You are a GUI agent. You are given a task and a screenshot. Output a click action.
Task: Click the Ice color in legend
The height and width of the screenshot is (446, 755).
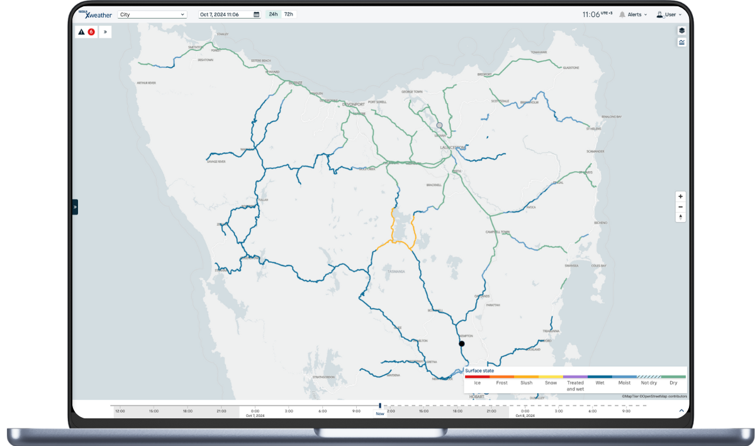pyautogui.click(x=477, y=377)
